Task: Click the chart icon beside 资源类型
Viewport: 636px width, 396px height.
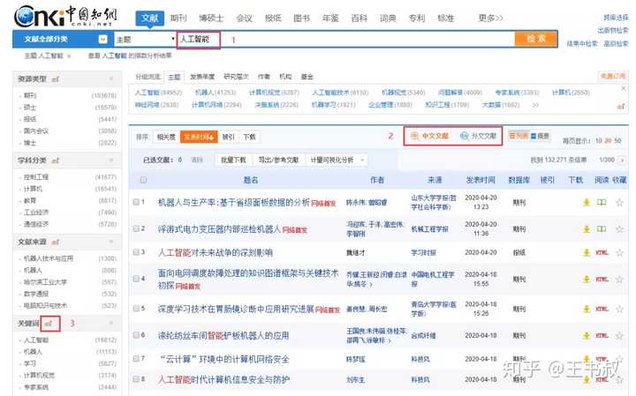Action: click(54, 79)
